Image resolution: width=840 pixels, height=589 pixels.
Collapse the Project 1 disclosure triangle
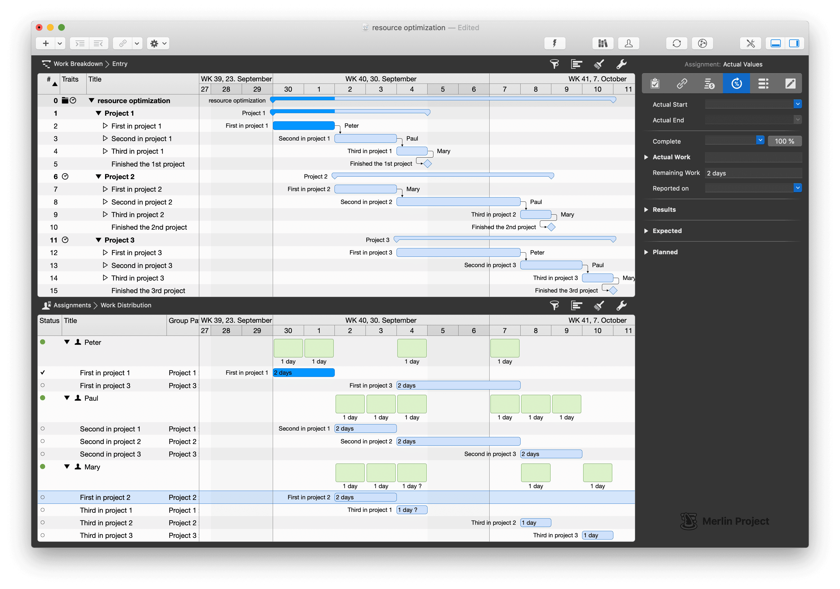(99, 113)
